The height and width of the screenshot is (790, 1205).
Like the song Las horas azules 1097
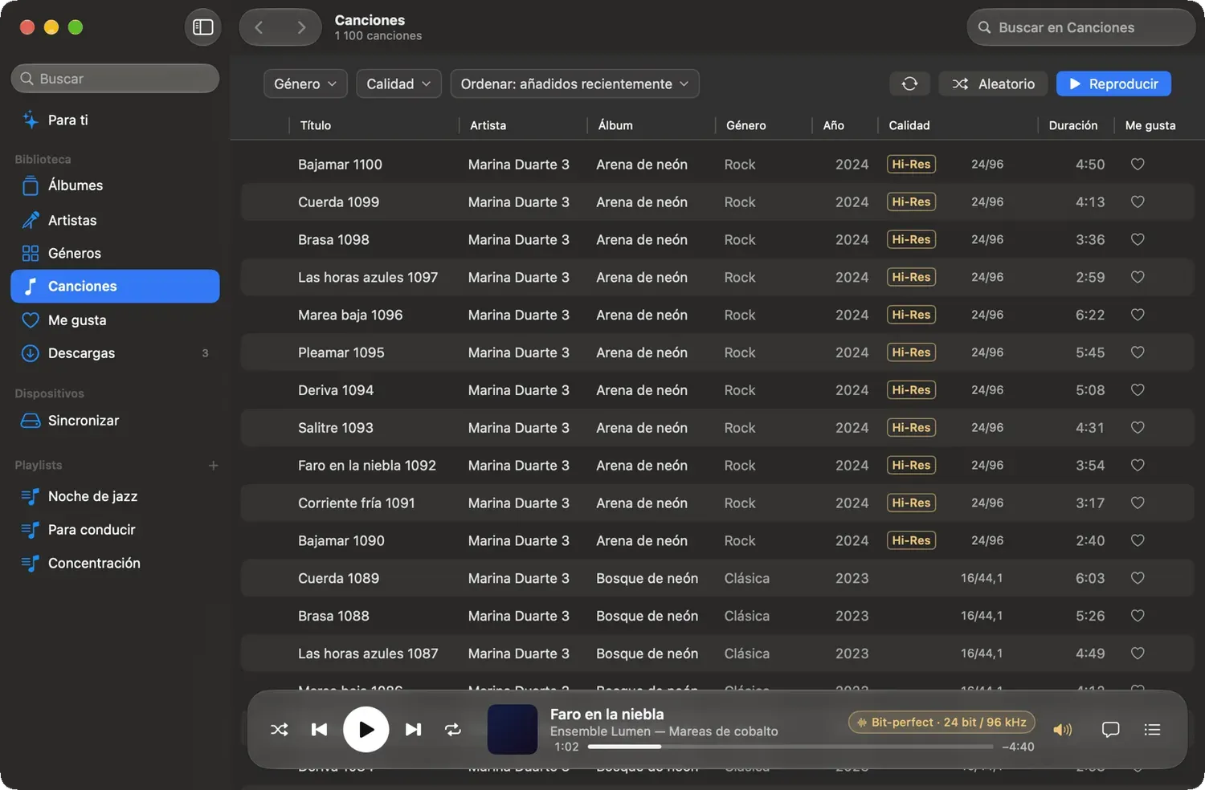click(1138, 277)
